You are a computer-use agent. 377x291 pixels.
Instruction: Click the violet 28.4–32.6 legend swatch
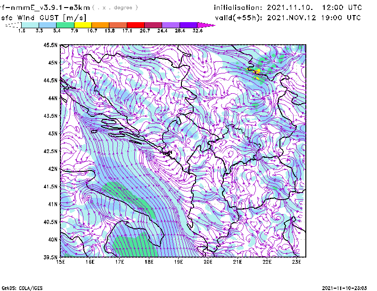pos(188,25)
